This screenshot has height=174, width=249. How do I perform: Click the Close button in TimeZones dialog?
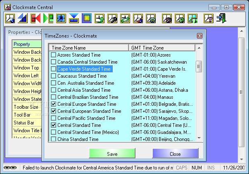click(x=175, y=153)
